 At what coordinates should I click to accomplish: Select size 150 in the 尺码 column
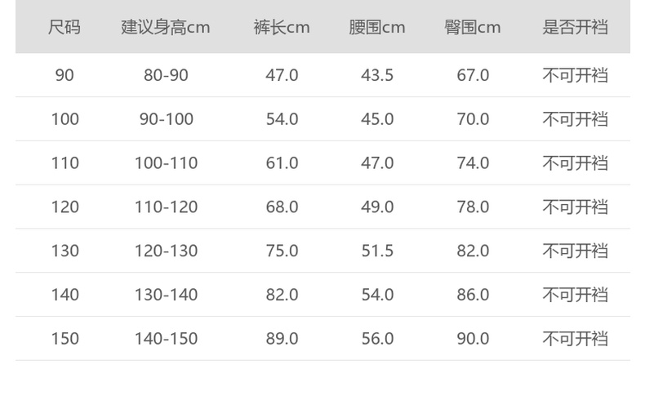click(x=64, y=338)
